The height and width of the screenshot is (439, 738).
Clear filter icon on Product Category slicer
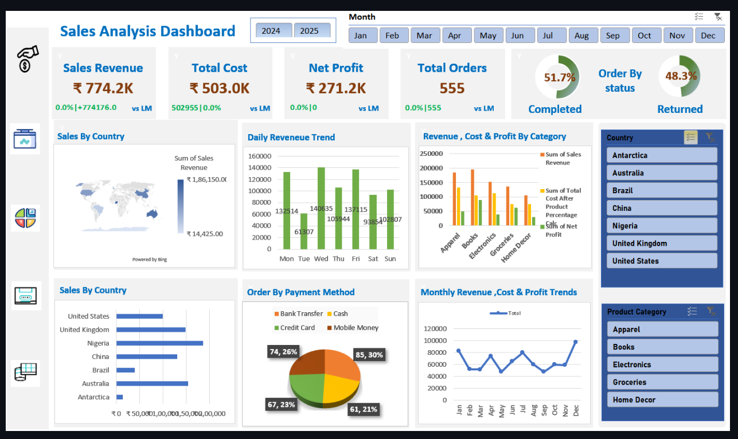click(x=711, y=311)
